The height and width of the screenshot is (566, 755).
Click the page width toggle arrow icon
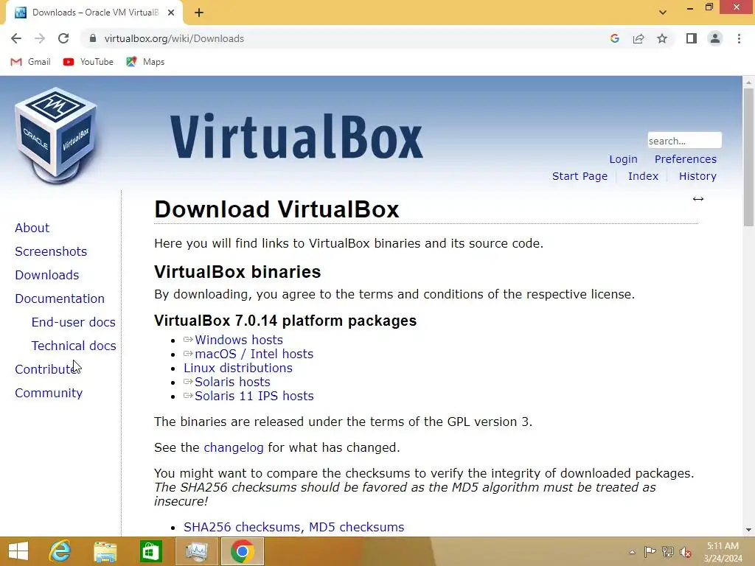(x=698, y=199)
